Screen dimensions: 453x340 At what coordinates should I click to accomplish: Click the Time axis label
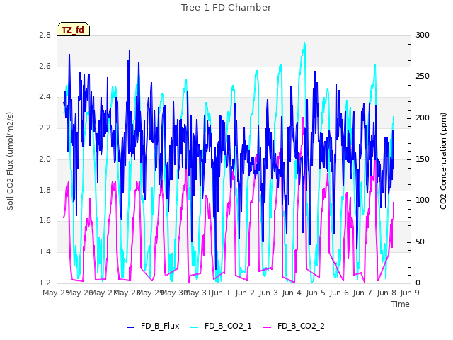tap(401, 304)
